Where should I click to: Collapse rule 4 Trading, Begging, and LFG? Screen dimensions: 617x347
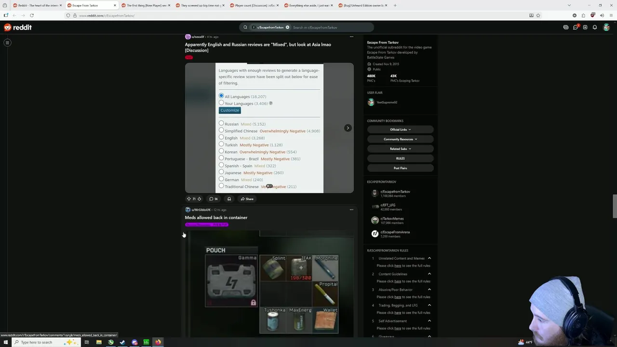pyautogui.click(x=429, y=305)
